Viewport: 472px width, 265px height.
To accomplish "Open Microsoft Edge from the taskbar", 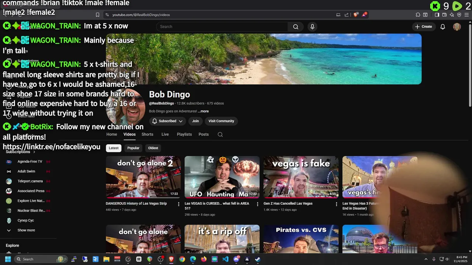I will [x=193, y=259].
